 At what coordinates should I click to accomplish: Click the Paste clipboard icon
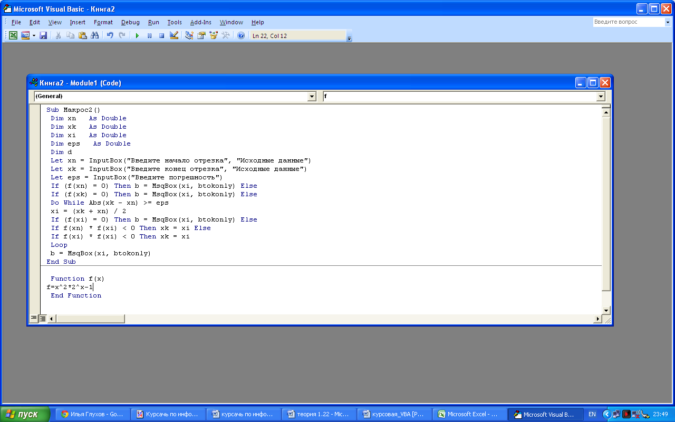83,35
